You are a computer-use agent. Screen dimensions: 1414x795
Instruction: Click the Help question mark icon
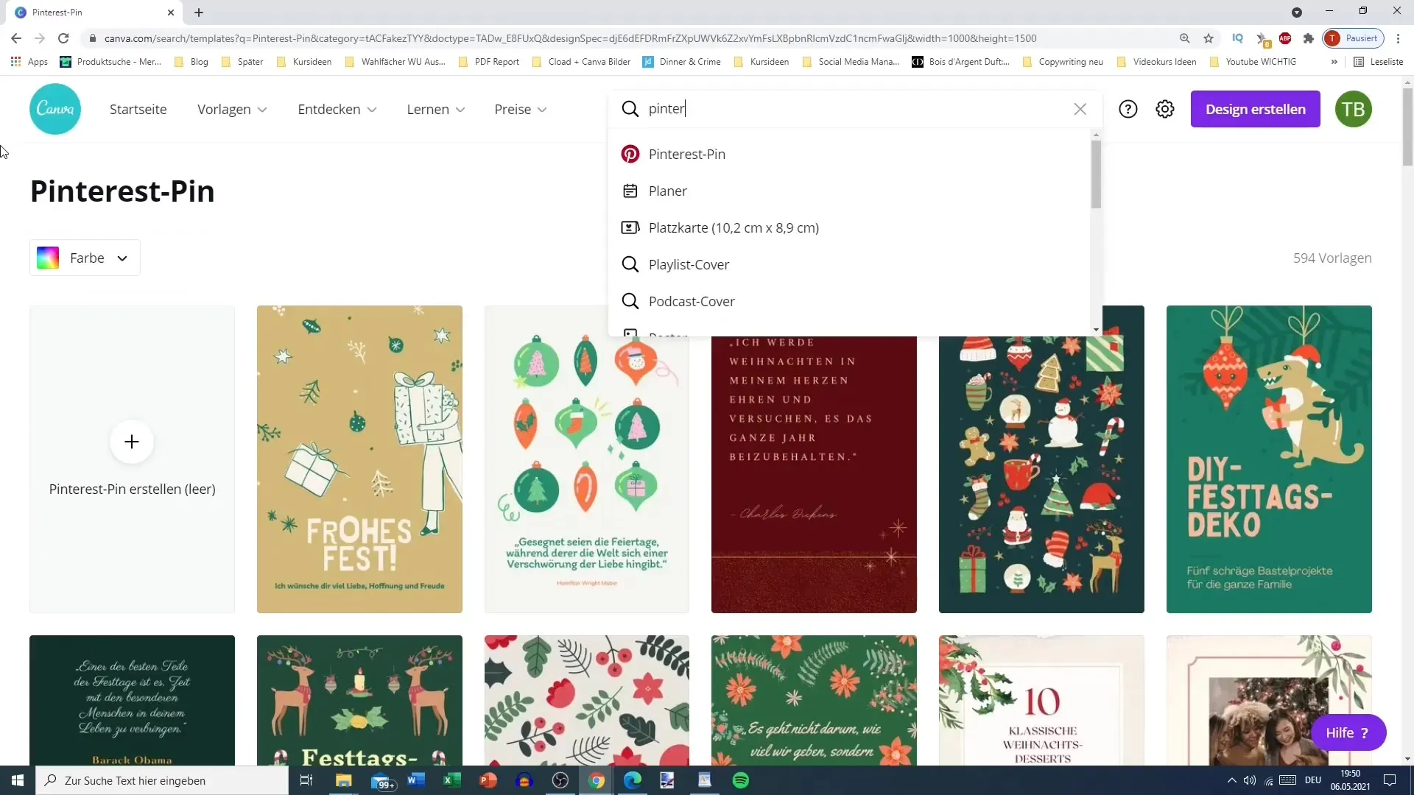point(1128,109)
